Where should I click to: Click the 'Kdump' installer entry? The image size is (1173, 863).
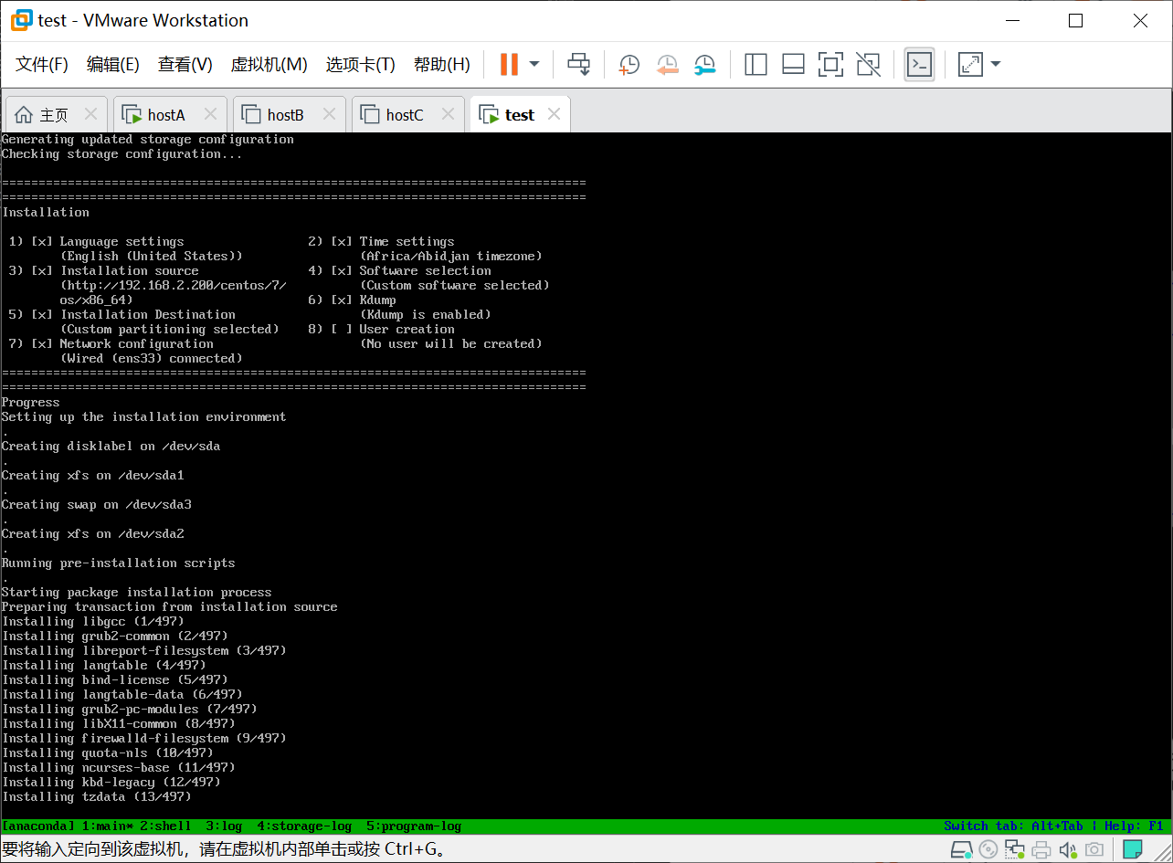tap(377, 300)
